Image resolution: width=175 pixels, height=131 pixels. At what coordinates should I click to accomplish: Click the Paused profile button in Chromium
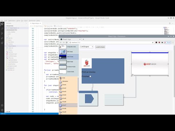point(168,43)
